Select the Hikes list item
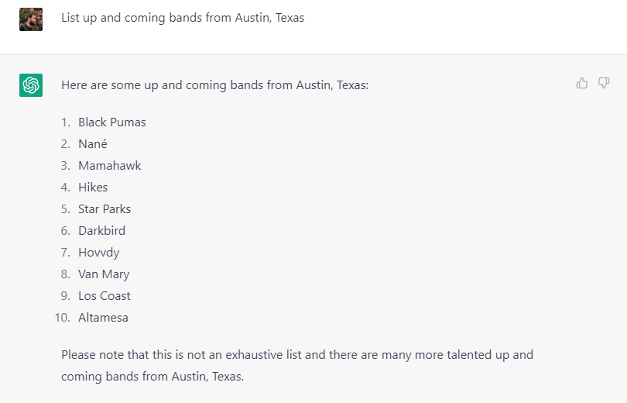This screenshot has width=627, height=403. click(93, 188)
